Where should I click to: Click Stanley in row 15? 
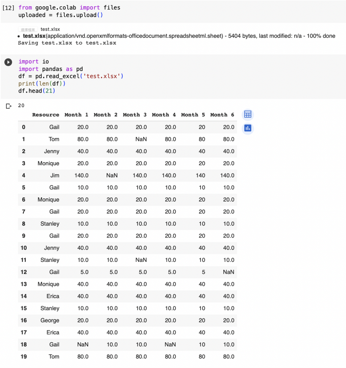pyautogui.click(x=50, y=309)
